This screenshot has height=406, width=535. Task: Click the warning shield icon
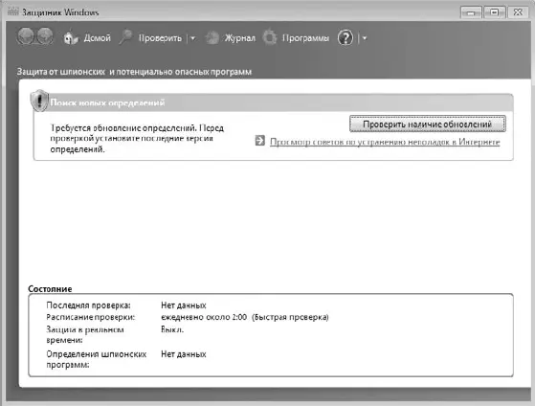pos(39,101)
